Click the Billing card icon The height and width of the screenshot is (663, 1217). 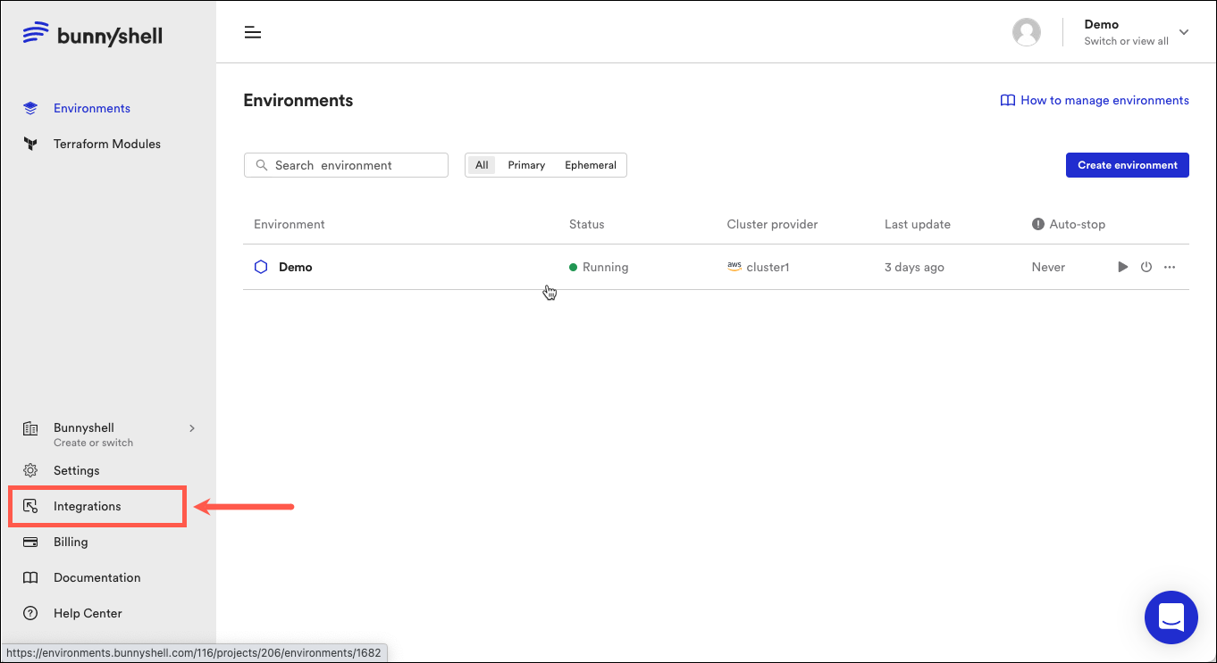(x=30, y=542)
